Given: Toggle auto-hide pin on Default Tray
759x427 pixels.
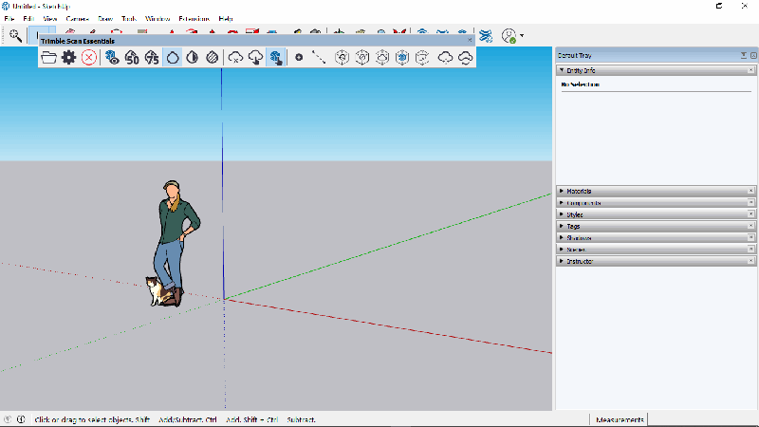Looking at the screenshot, I should coord(744,55).
